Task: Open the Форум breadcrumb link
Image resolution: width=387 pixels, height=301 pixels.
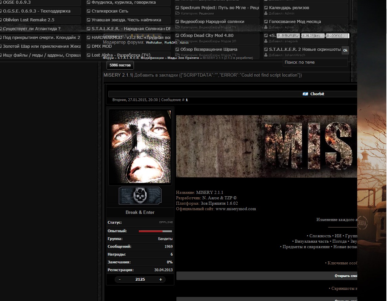Action: 108,58
